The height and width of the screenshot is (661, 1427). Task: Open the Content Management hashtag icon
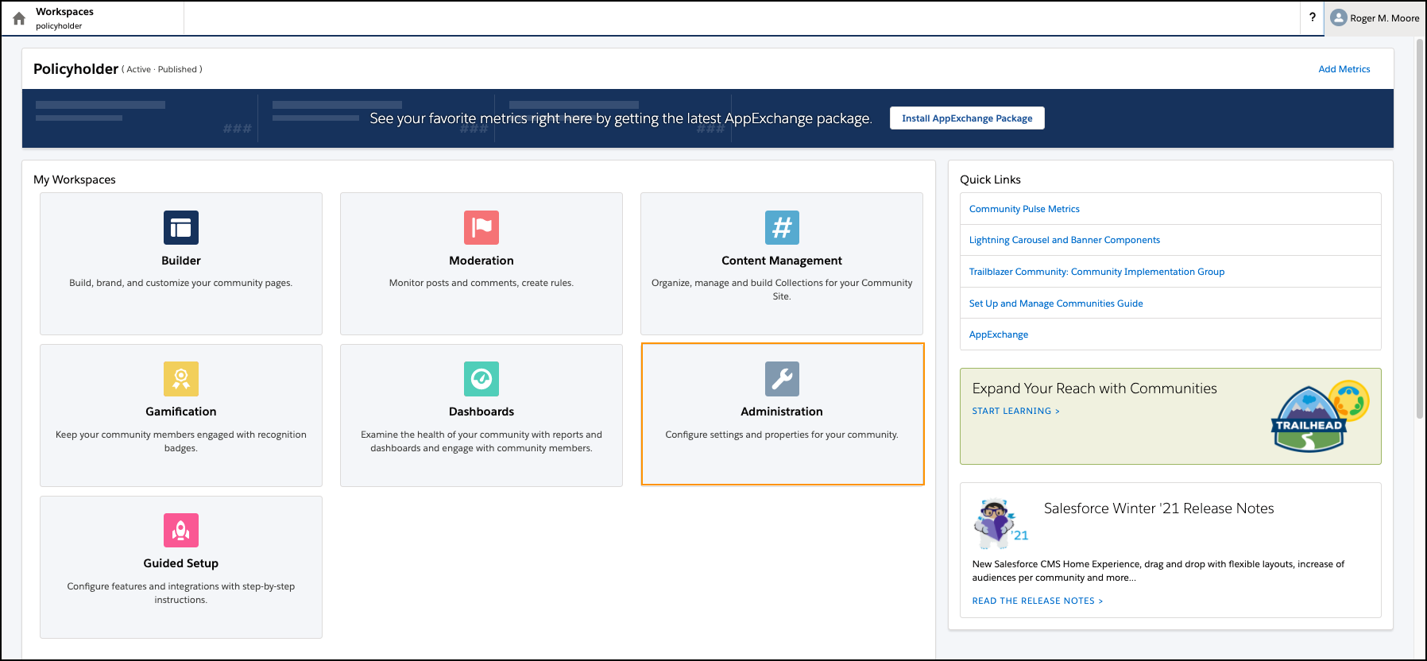tap(782, 227)
